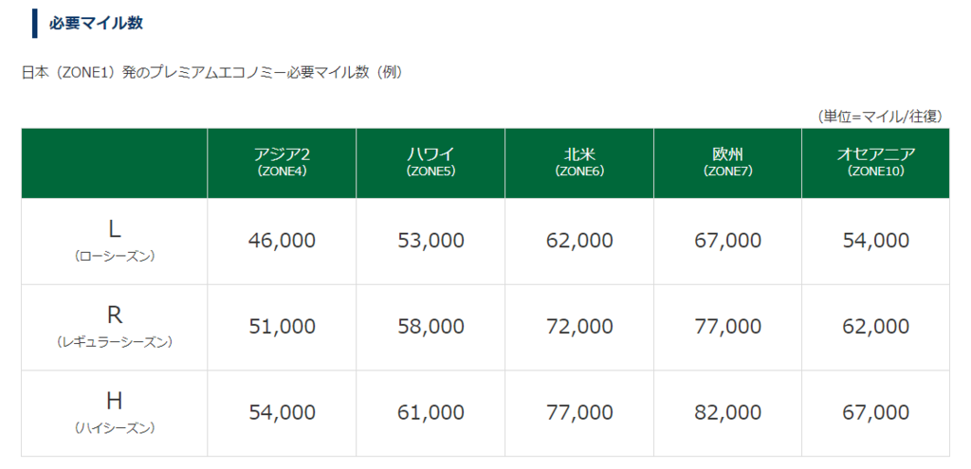Click the 53,000 miles Hawaii cell
The width and height of the screenshot is (971, 469).
(431, 241)
